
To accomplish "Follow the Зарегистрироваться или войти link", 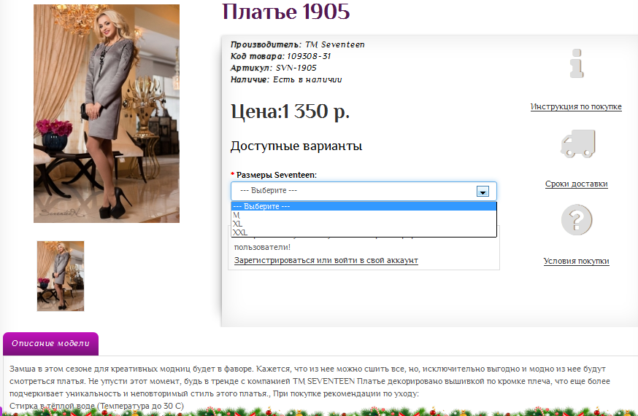I will (x=326, y=260).
